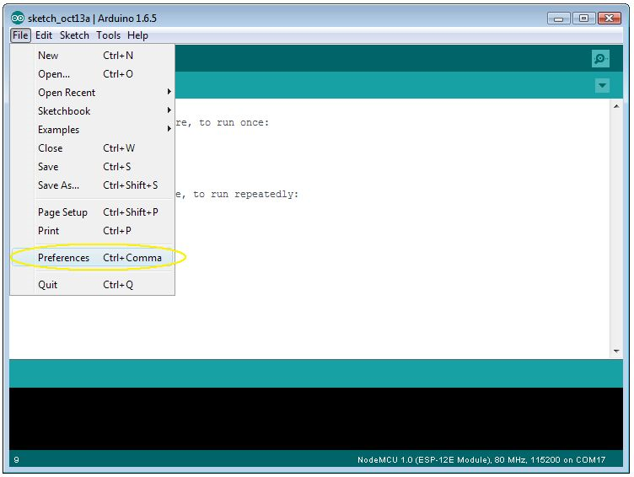This screenshot has width=634, height=477.
Task: Click the editor scrollbar down arrow
Action: pos(616,351)
